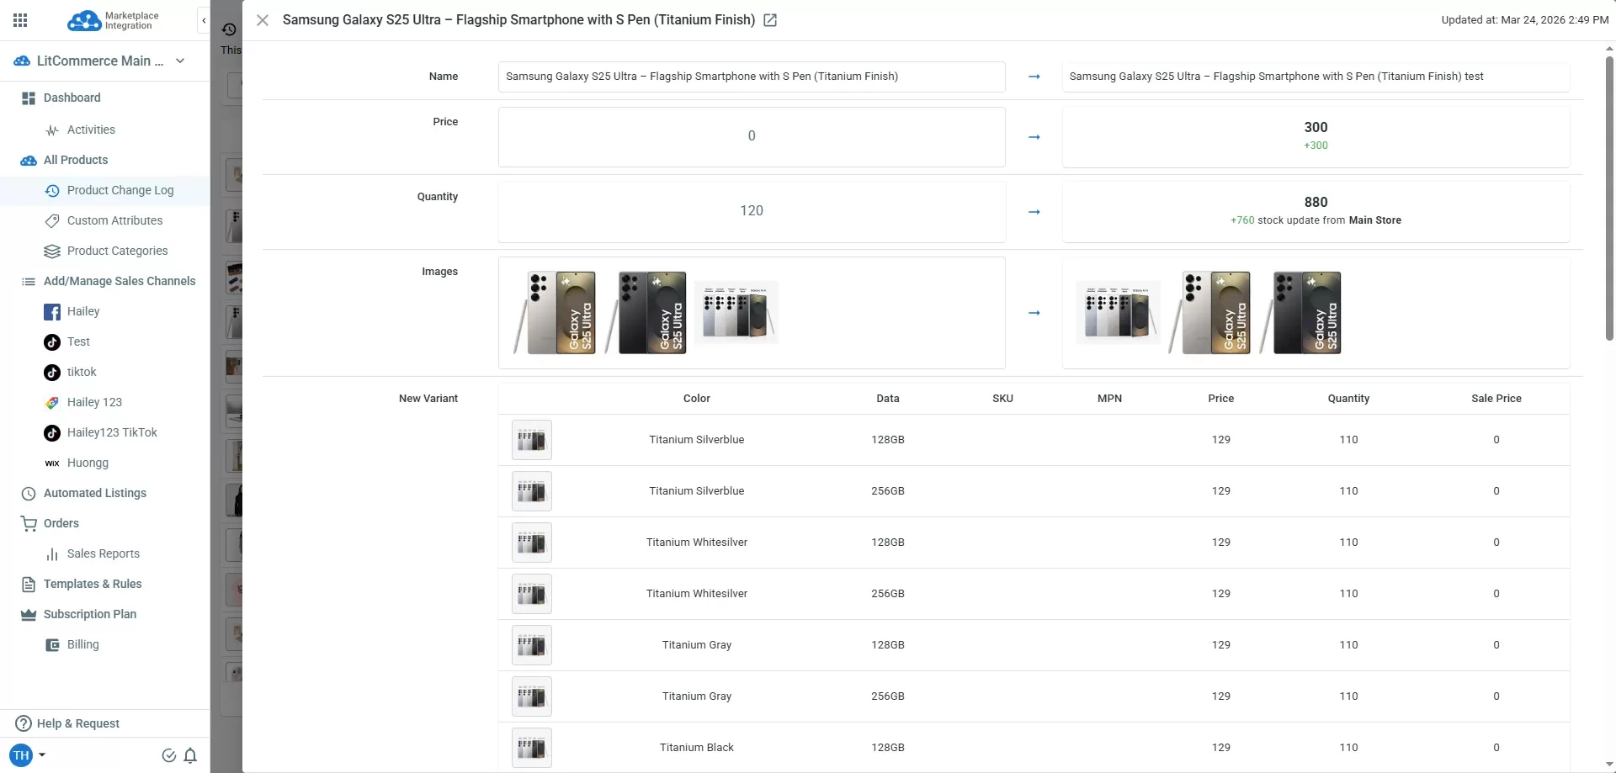Open first new image showing color lineup
1616x773 pixels.
(x=1119, y=313)
